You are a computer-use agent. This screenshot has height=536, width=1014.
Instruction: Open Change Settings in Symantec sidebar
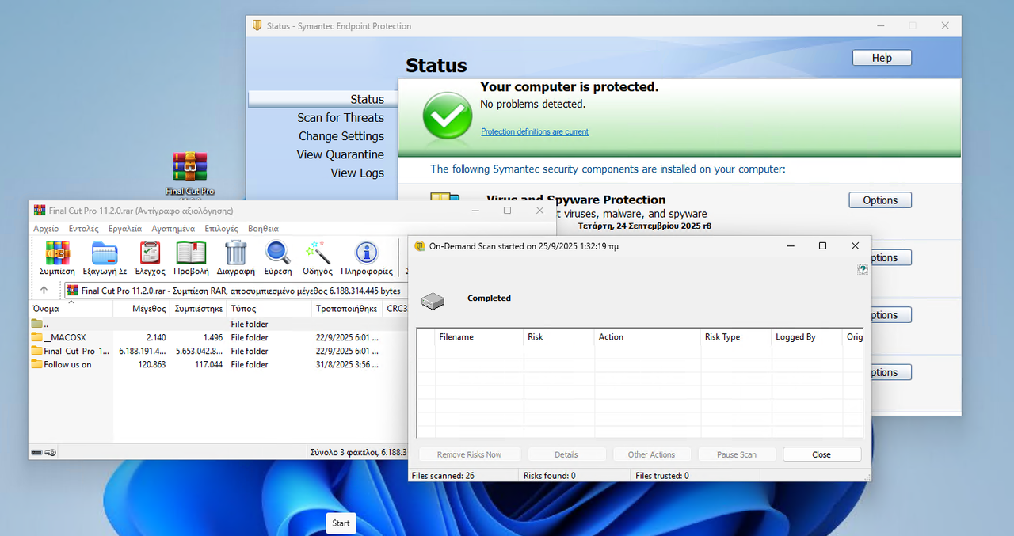click(x=341, y=136)
